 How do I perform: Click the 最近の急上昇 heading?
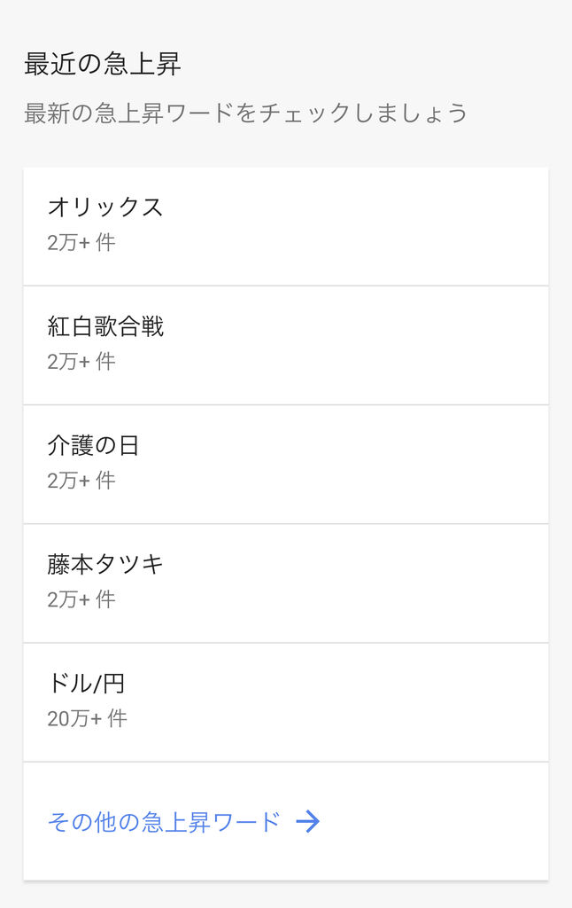pos(103,64)
